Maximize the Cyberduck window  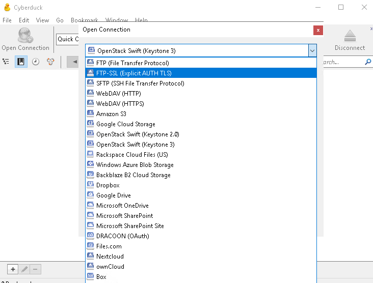coord(341,7)
